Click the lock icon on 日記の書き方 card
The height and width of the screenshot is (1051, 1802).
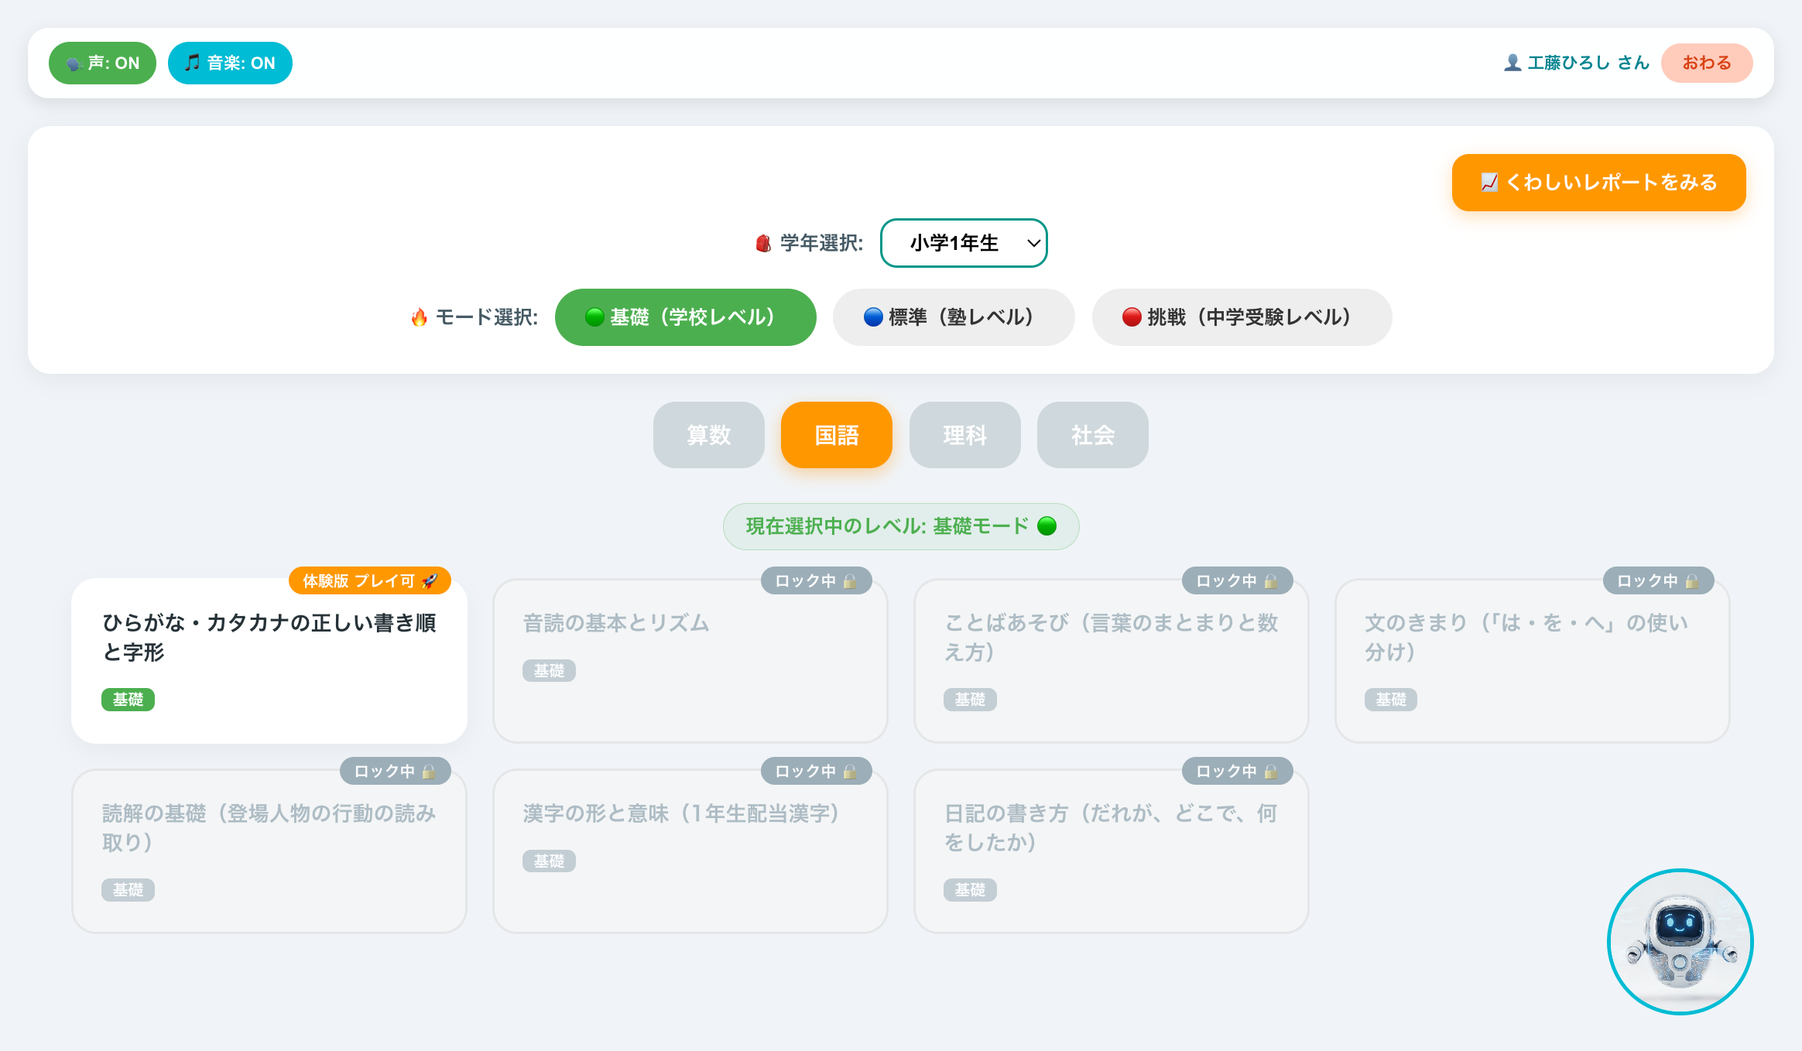[x=1271, y=771]
